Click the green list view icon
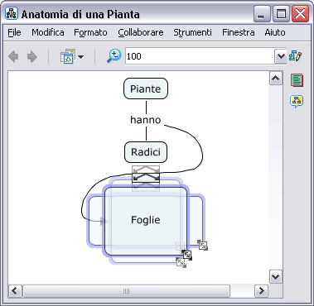The height and width of the screenshot is (306, 314). 297,80
